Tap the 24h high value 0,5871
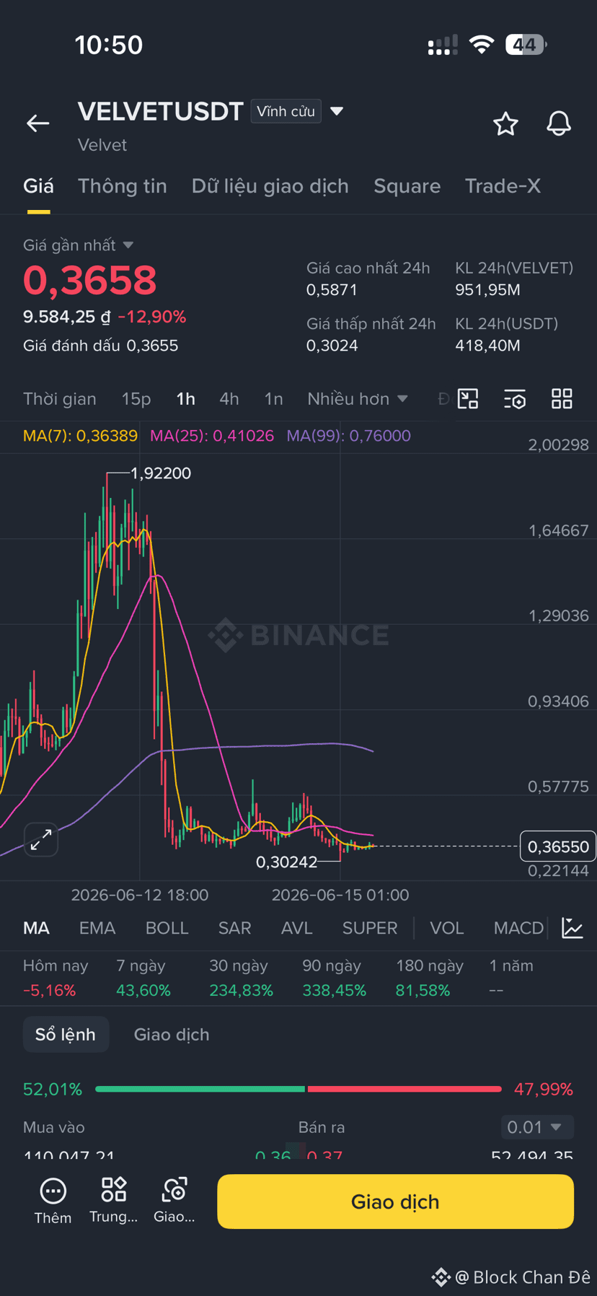 (332, 290)
